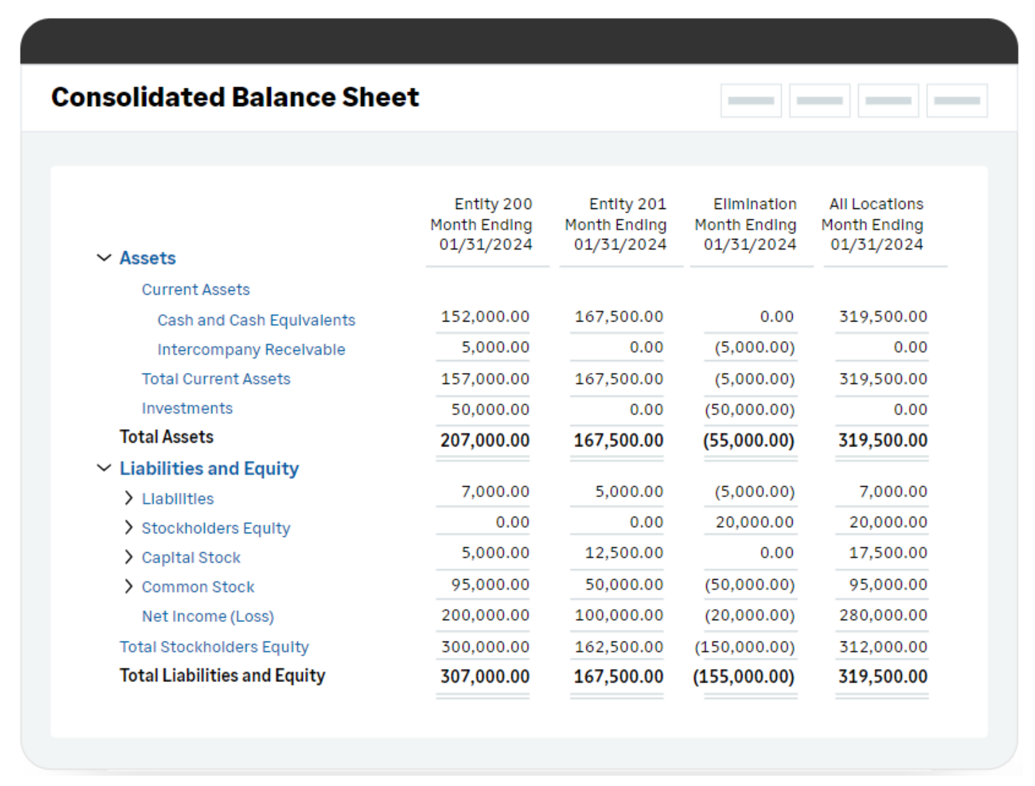Click the fourth toolbar button at top right
Image resolution: width=1035 pixels, height=786 pixels.
tap(957, 100)
